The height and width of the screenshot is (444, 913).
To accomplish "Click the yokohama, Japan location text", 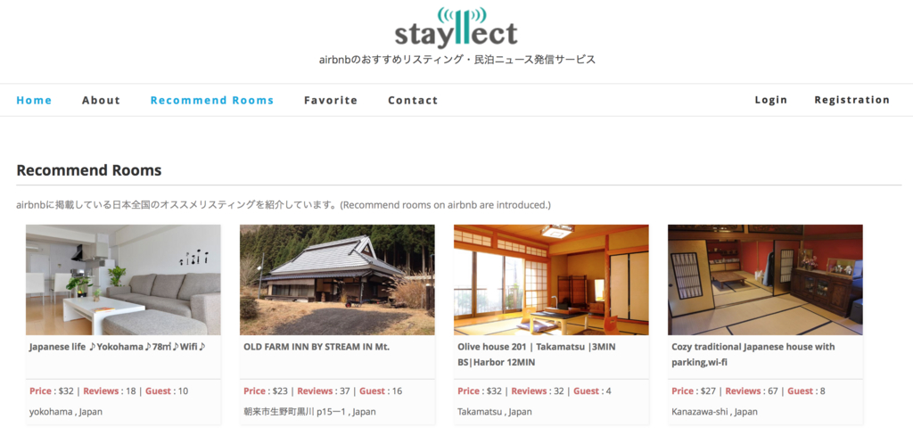I will point(66,411).
